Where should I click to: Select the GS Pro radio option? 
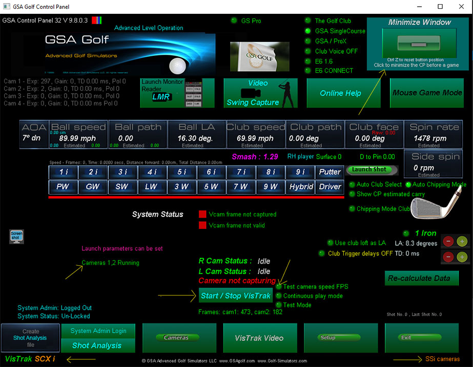(x=234, y=20)
